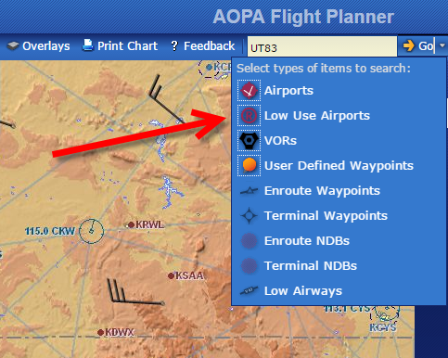Click the Enroute Waypoints icon

(249, 191)
